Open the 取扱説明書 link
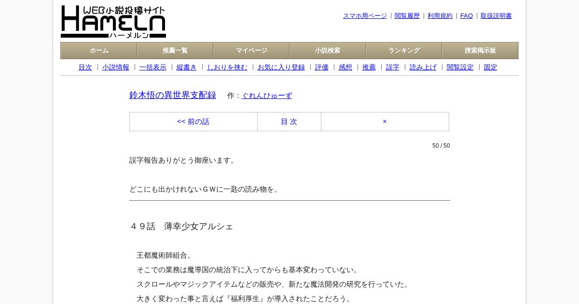 pyautogui.click(x=496, y=16)
